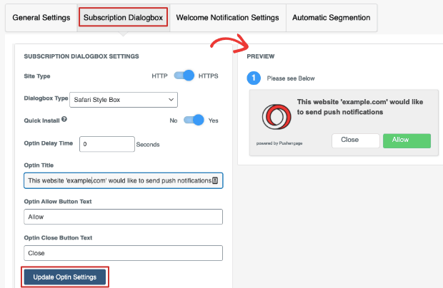Click the 'Please see Below' text

tap(291, 78)
